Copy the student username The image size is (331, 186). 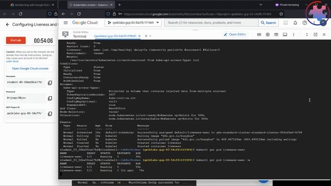[x=50, y=83]
